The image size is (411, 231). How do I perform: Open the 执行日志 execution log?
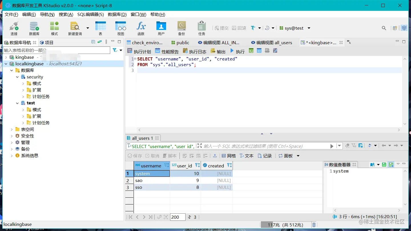[194, 51]
